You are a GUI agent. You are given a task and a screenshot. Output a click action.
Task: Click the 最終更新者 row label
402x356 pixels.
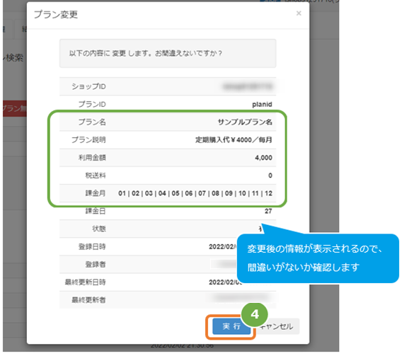coord(88,300)
